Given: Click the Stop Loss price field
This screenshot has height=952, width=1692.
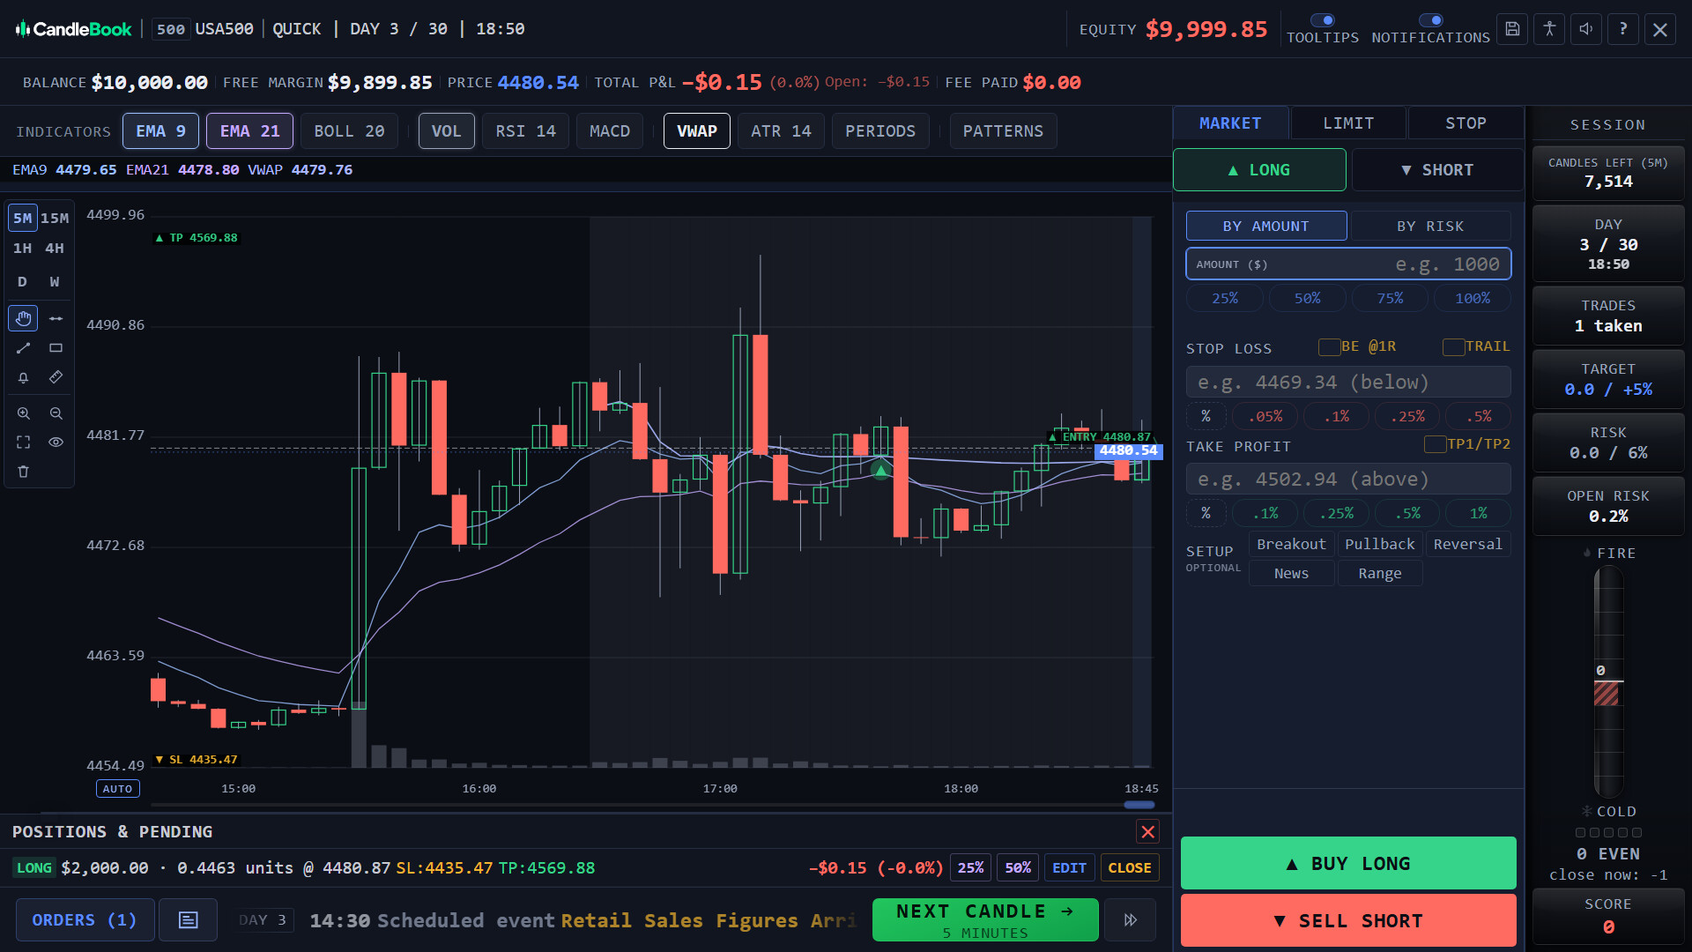Looking at the screenshot, I should click(1348, 383).
